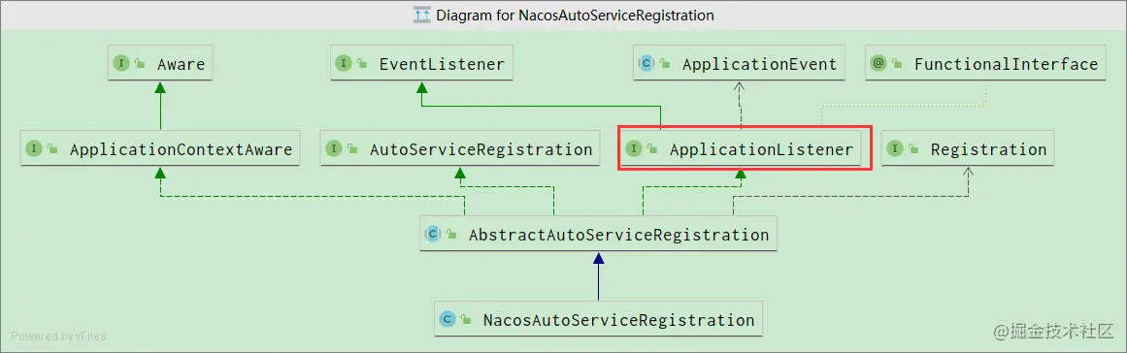Click the class icon on NacosAutoServiceRegistration
The width and height of the screenshot is (1127, 353).
pos(447,318)
